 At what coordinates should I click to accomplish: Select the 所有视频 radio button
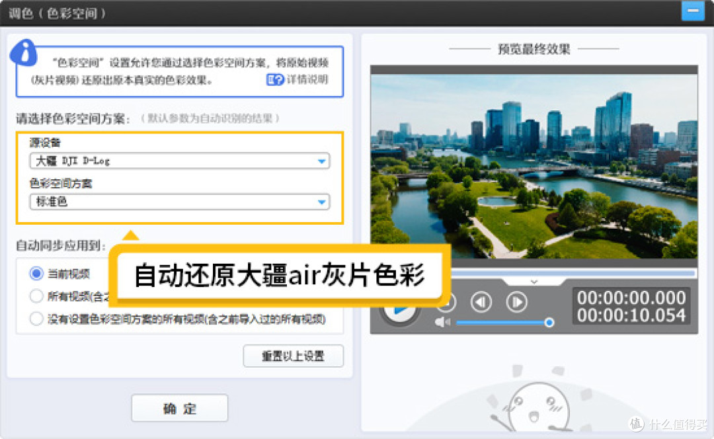pos(36,296)
